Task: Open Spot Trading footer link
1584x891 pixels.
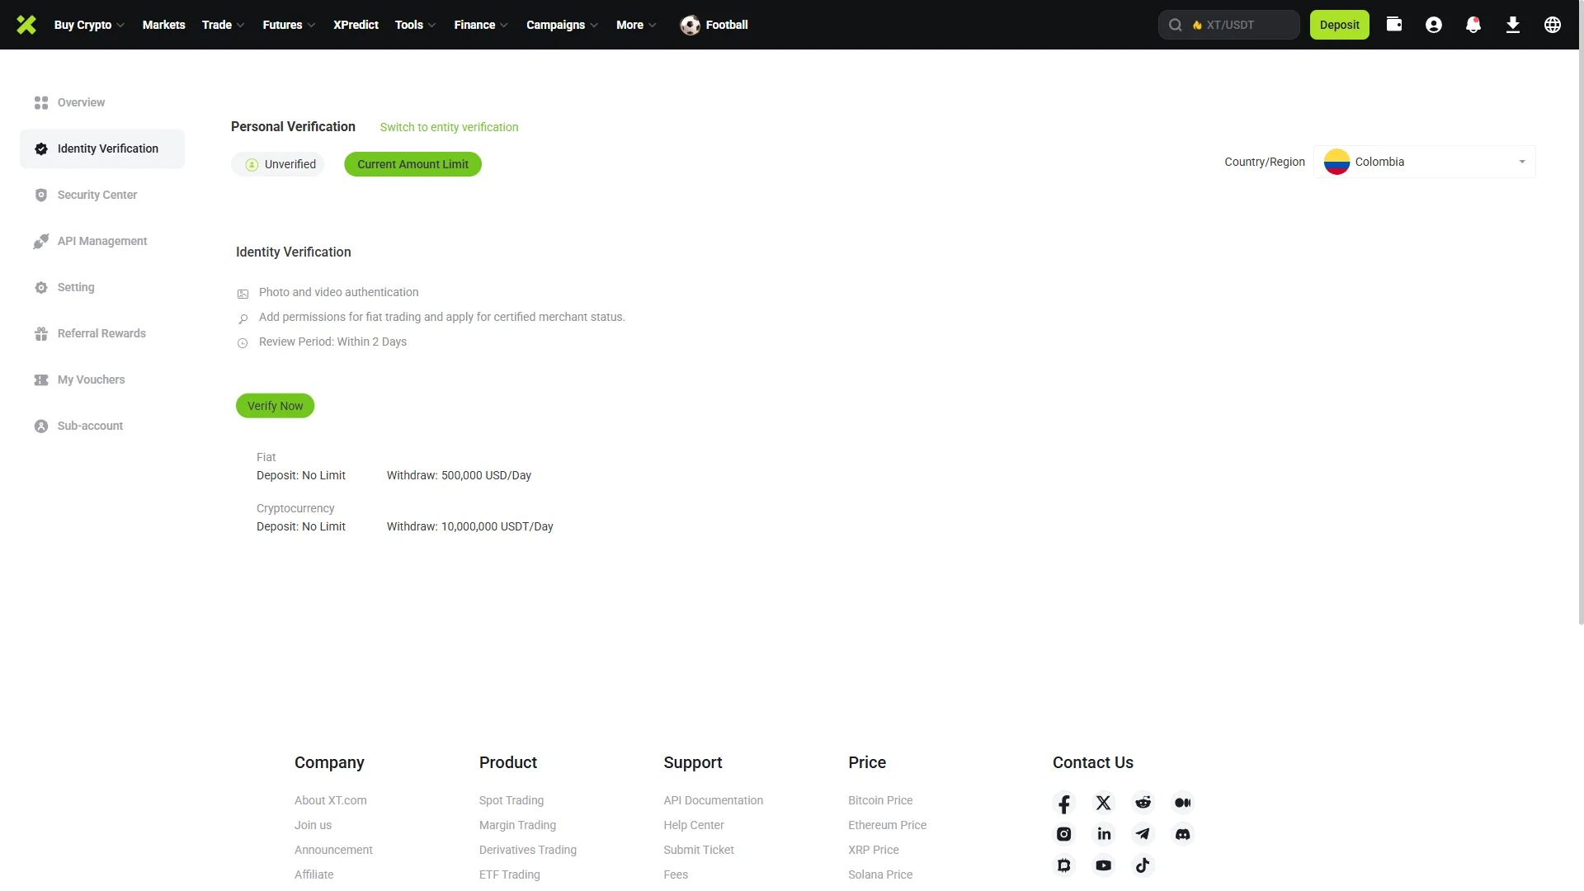Action: click(511, 800)
